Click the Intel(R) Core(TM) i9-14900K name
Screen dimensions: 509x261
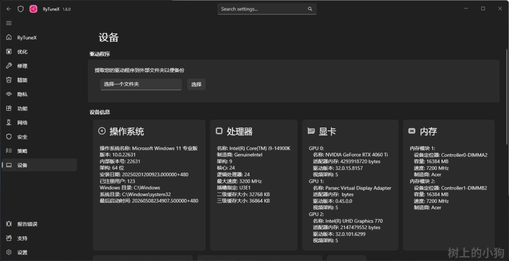tap(259, 148)
